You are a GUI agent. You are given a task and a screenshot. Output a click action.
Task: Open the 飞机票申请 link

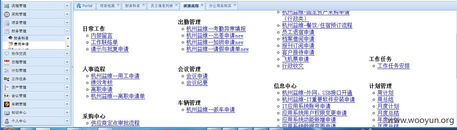pos(295,59)
